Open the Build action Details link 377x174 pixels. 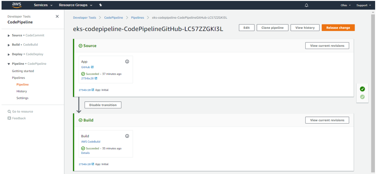pos(85,153)
